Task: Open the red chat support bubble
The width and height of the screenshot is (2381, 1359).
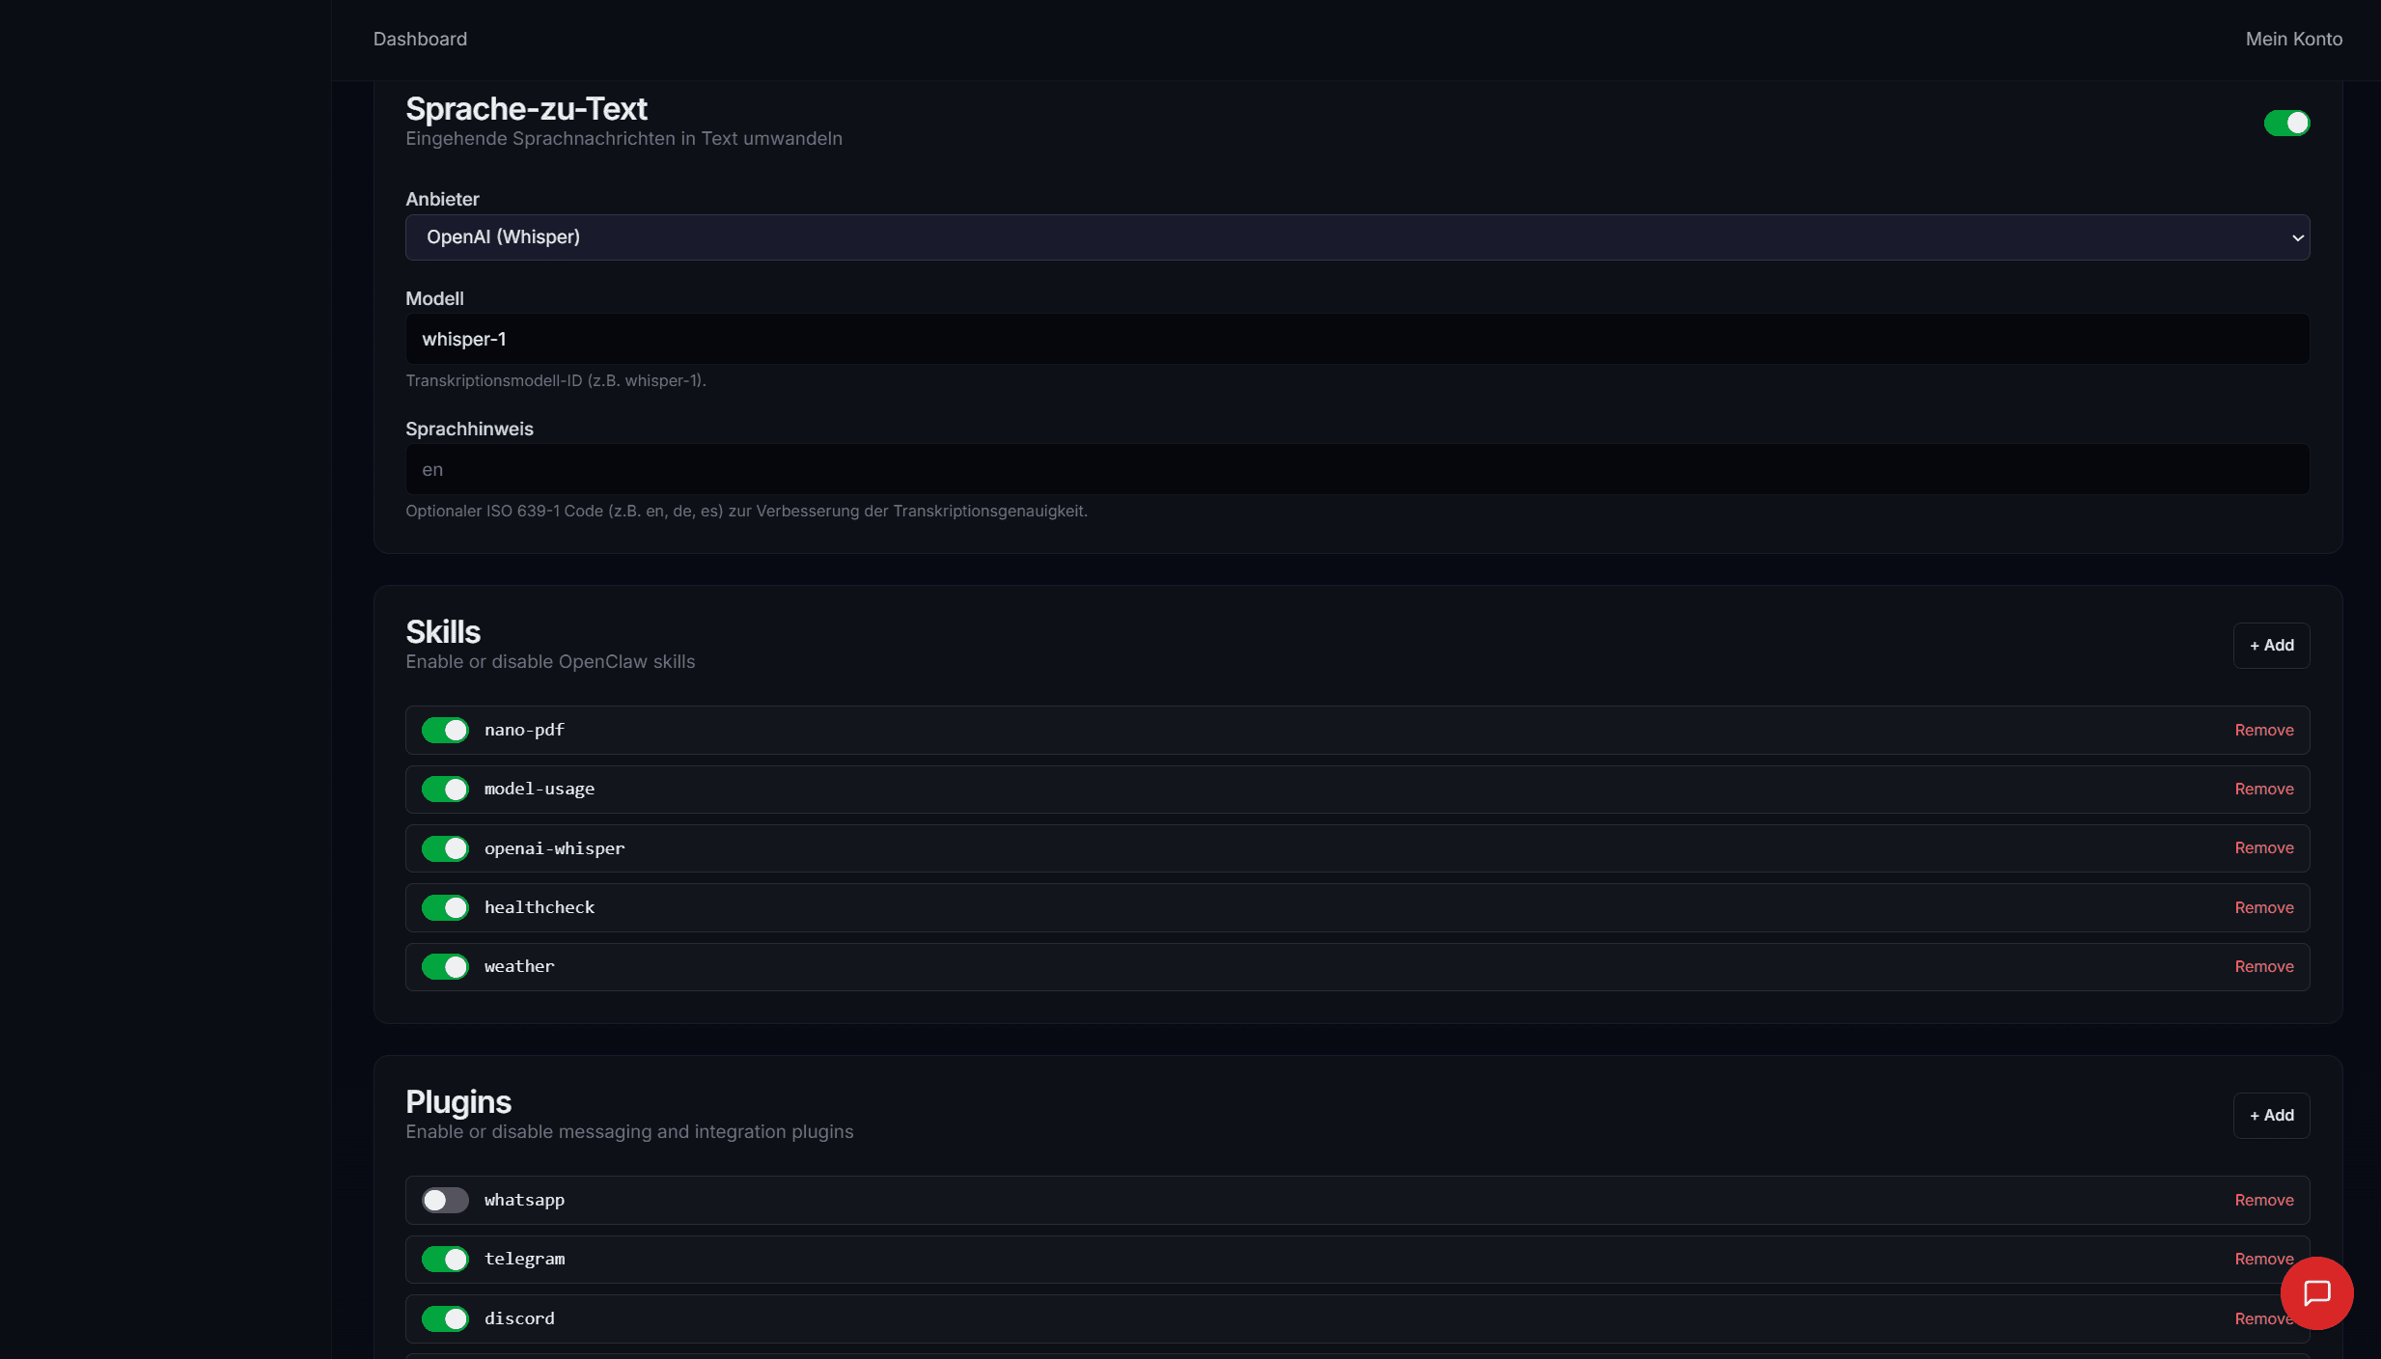Action: pos(2316,1292)
